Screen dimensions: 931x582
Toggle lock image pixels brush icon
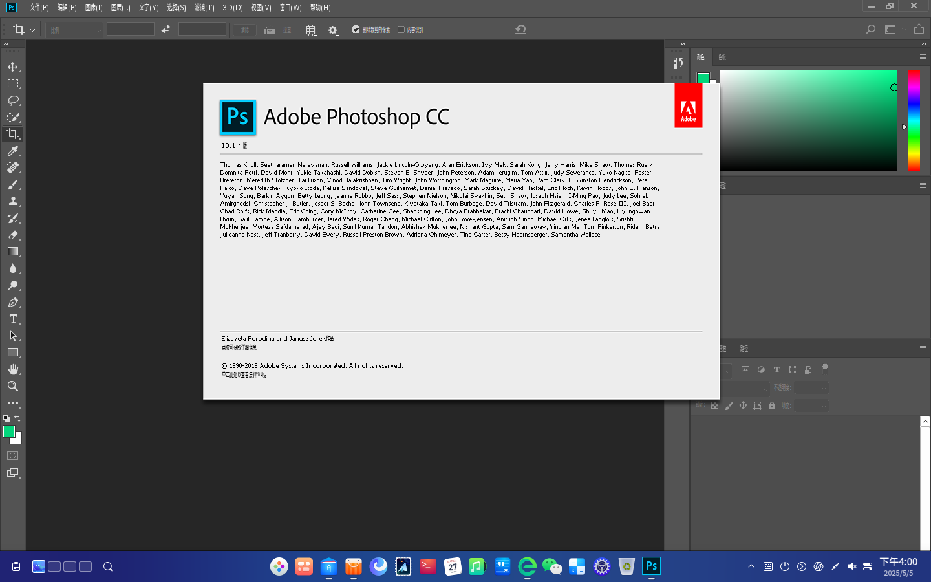click(x=729, y=405)
